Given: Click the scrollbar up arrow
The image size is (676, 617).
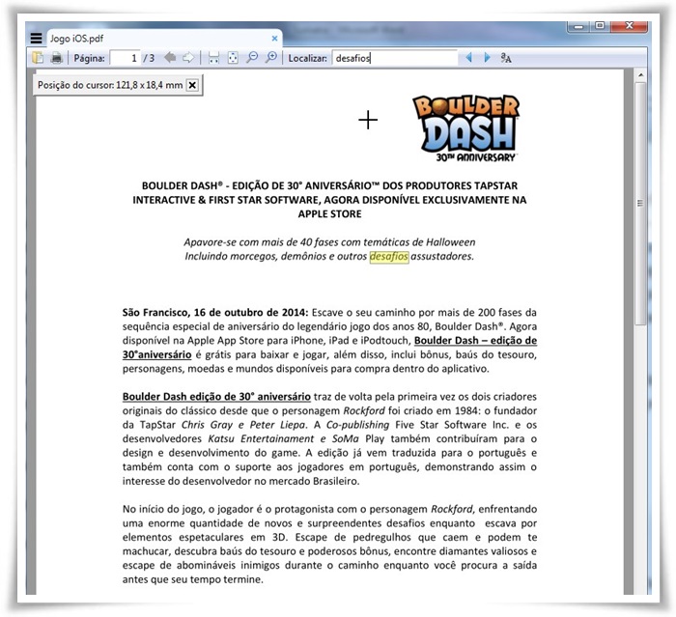Looking at the screenshot, I should click(x=640, y=75).
